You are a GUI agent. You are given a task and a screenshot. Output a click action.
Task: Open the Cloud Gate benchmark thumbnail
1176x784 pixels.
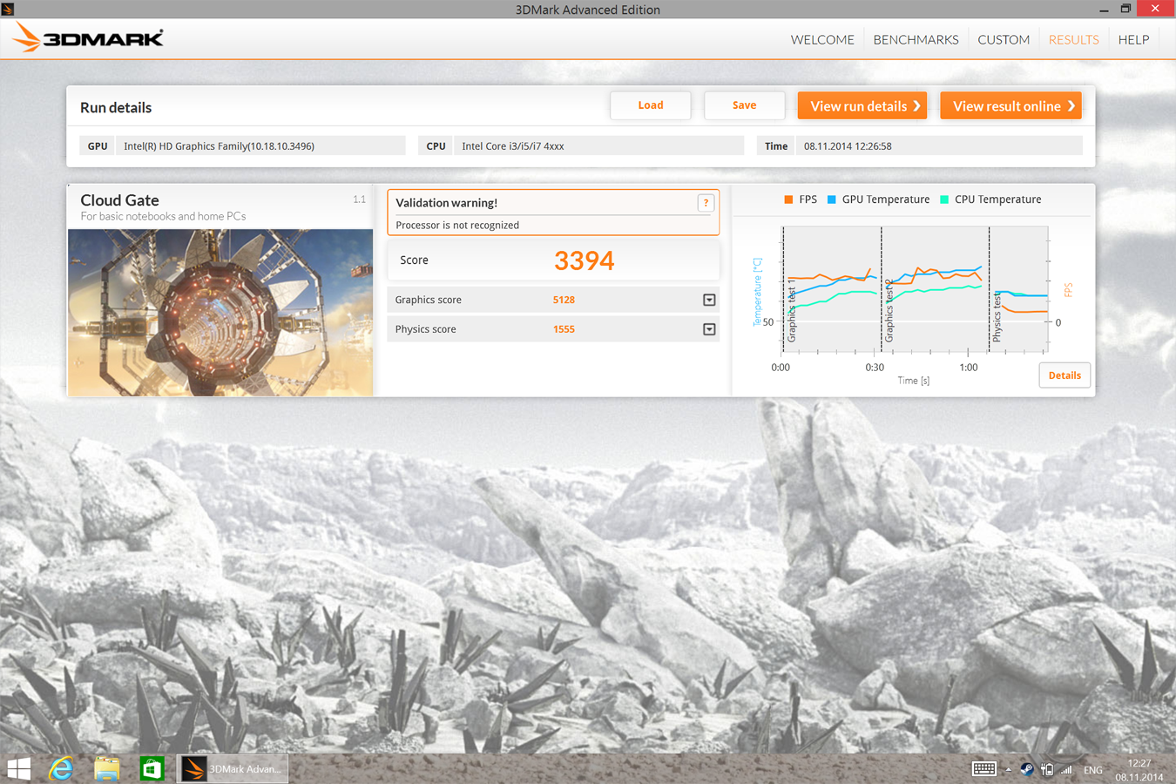point(220,313)
